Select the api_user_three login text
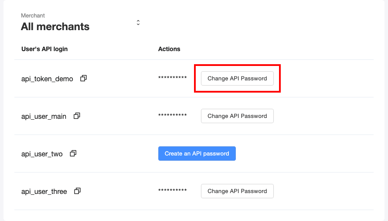Screen dimensions: 388x221 point(44,192)
